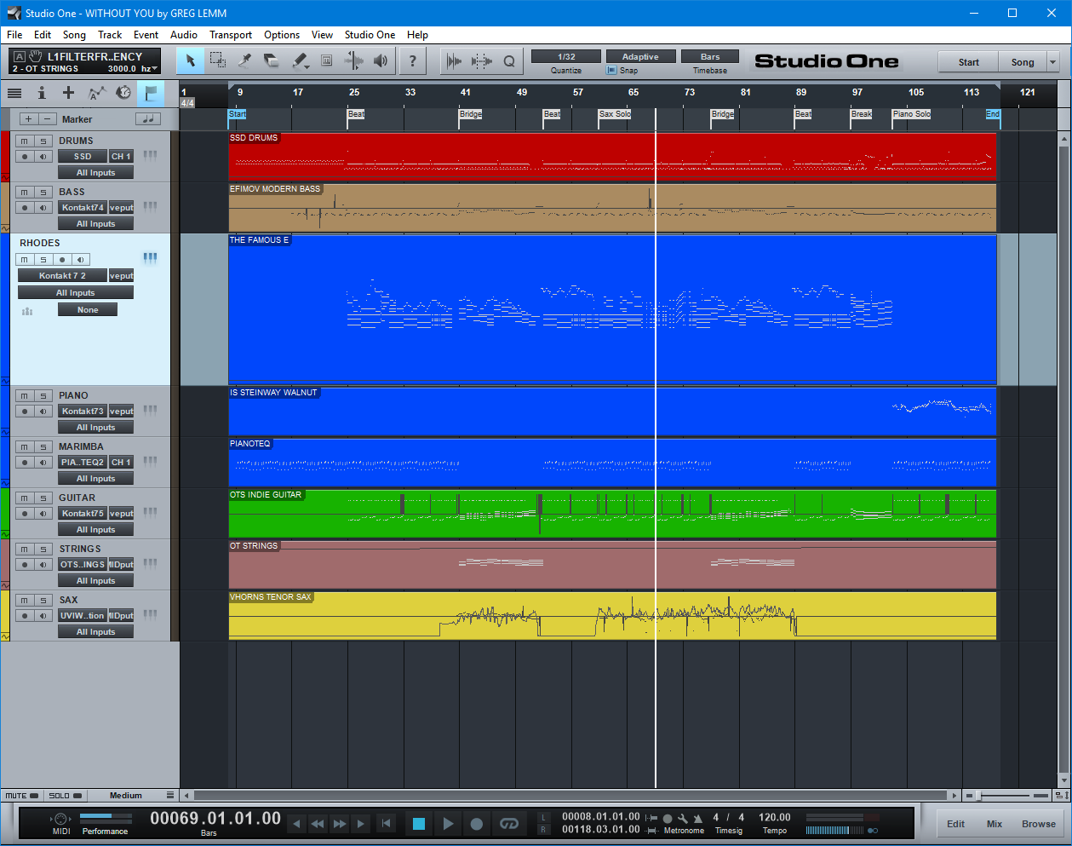This screenshot has width=1072, height=846.
Task: Open the Quantize 1/32 value dropdown
Action: click(566, 57)
